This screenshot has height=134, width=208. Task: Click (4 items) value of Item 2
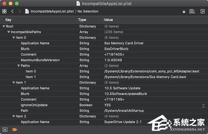112,116
